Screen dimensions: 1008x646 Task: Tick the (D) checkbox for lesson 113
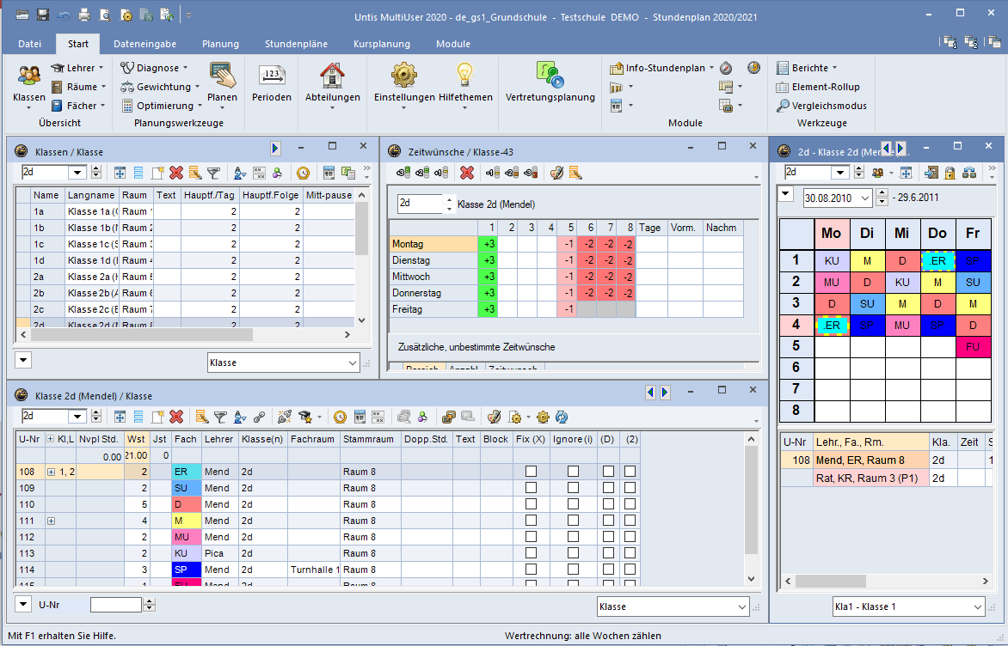(x=608, y=553)
